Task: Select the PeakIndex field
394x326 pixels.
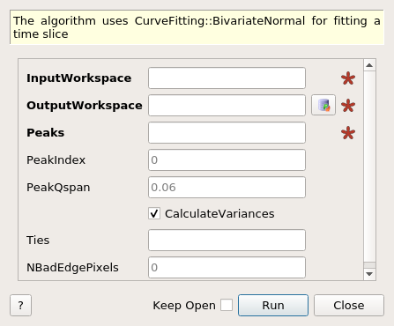Action: (x=227, y=160)
